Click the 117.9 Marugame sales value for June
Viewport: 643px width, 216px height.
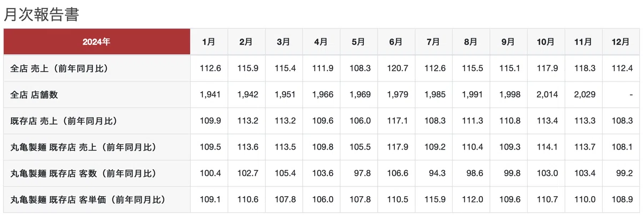(x=398, y=147)
